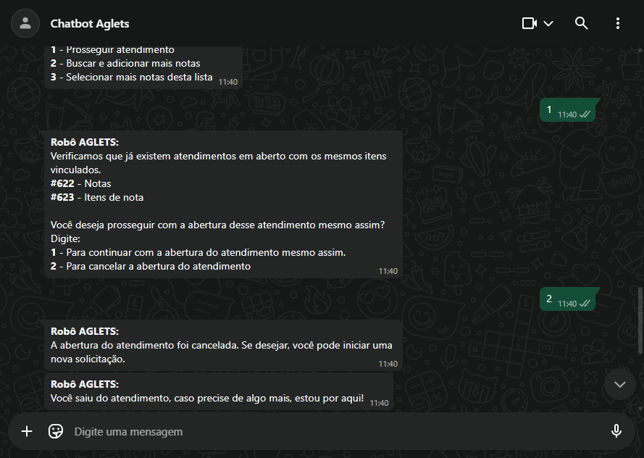Image resolution: width=644 pixels, height=458 pixels.
Task: Expand the video call options chevron
Action: 548,23
